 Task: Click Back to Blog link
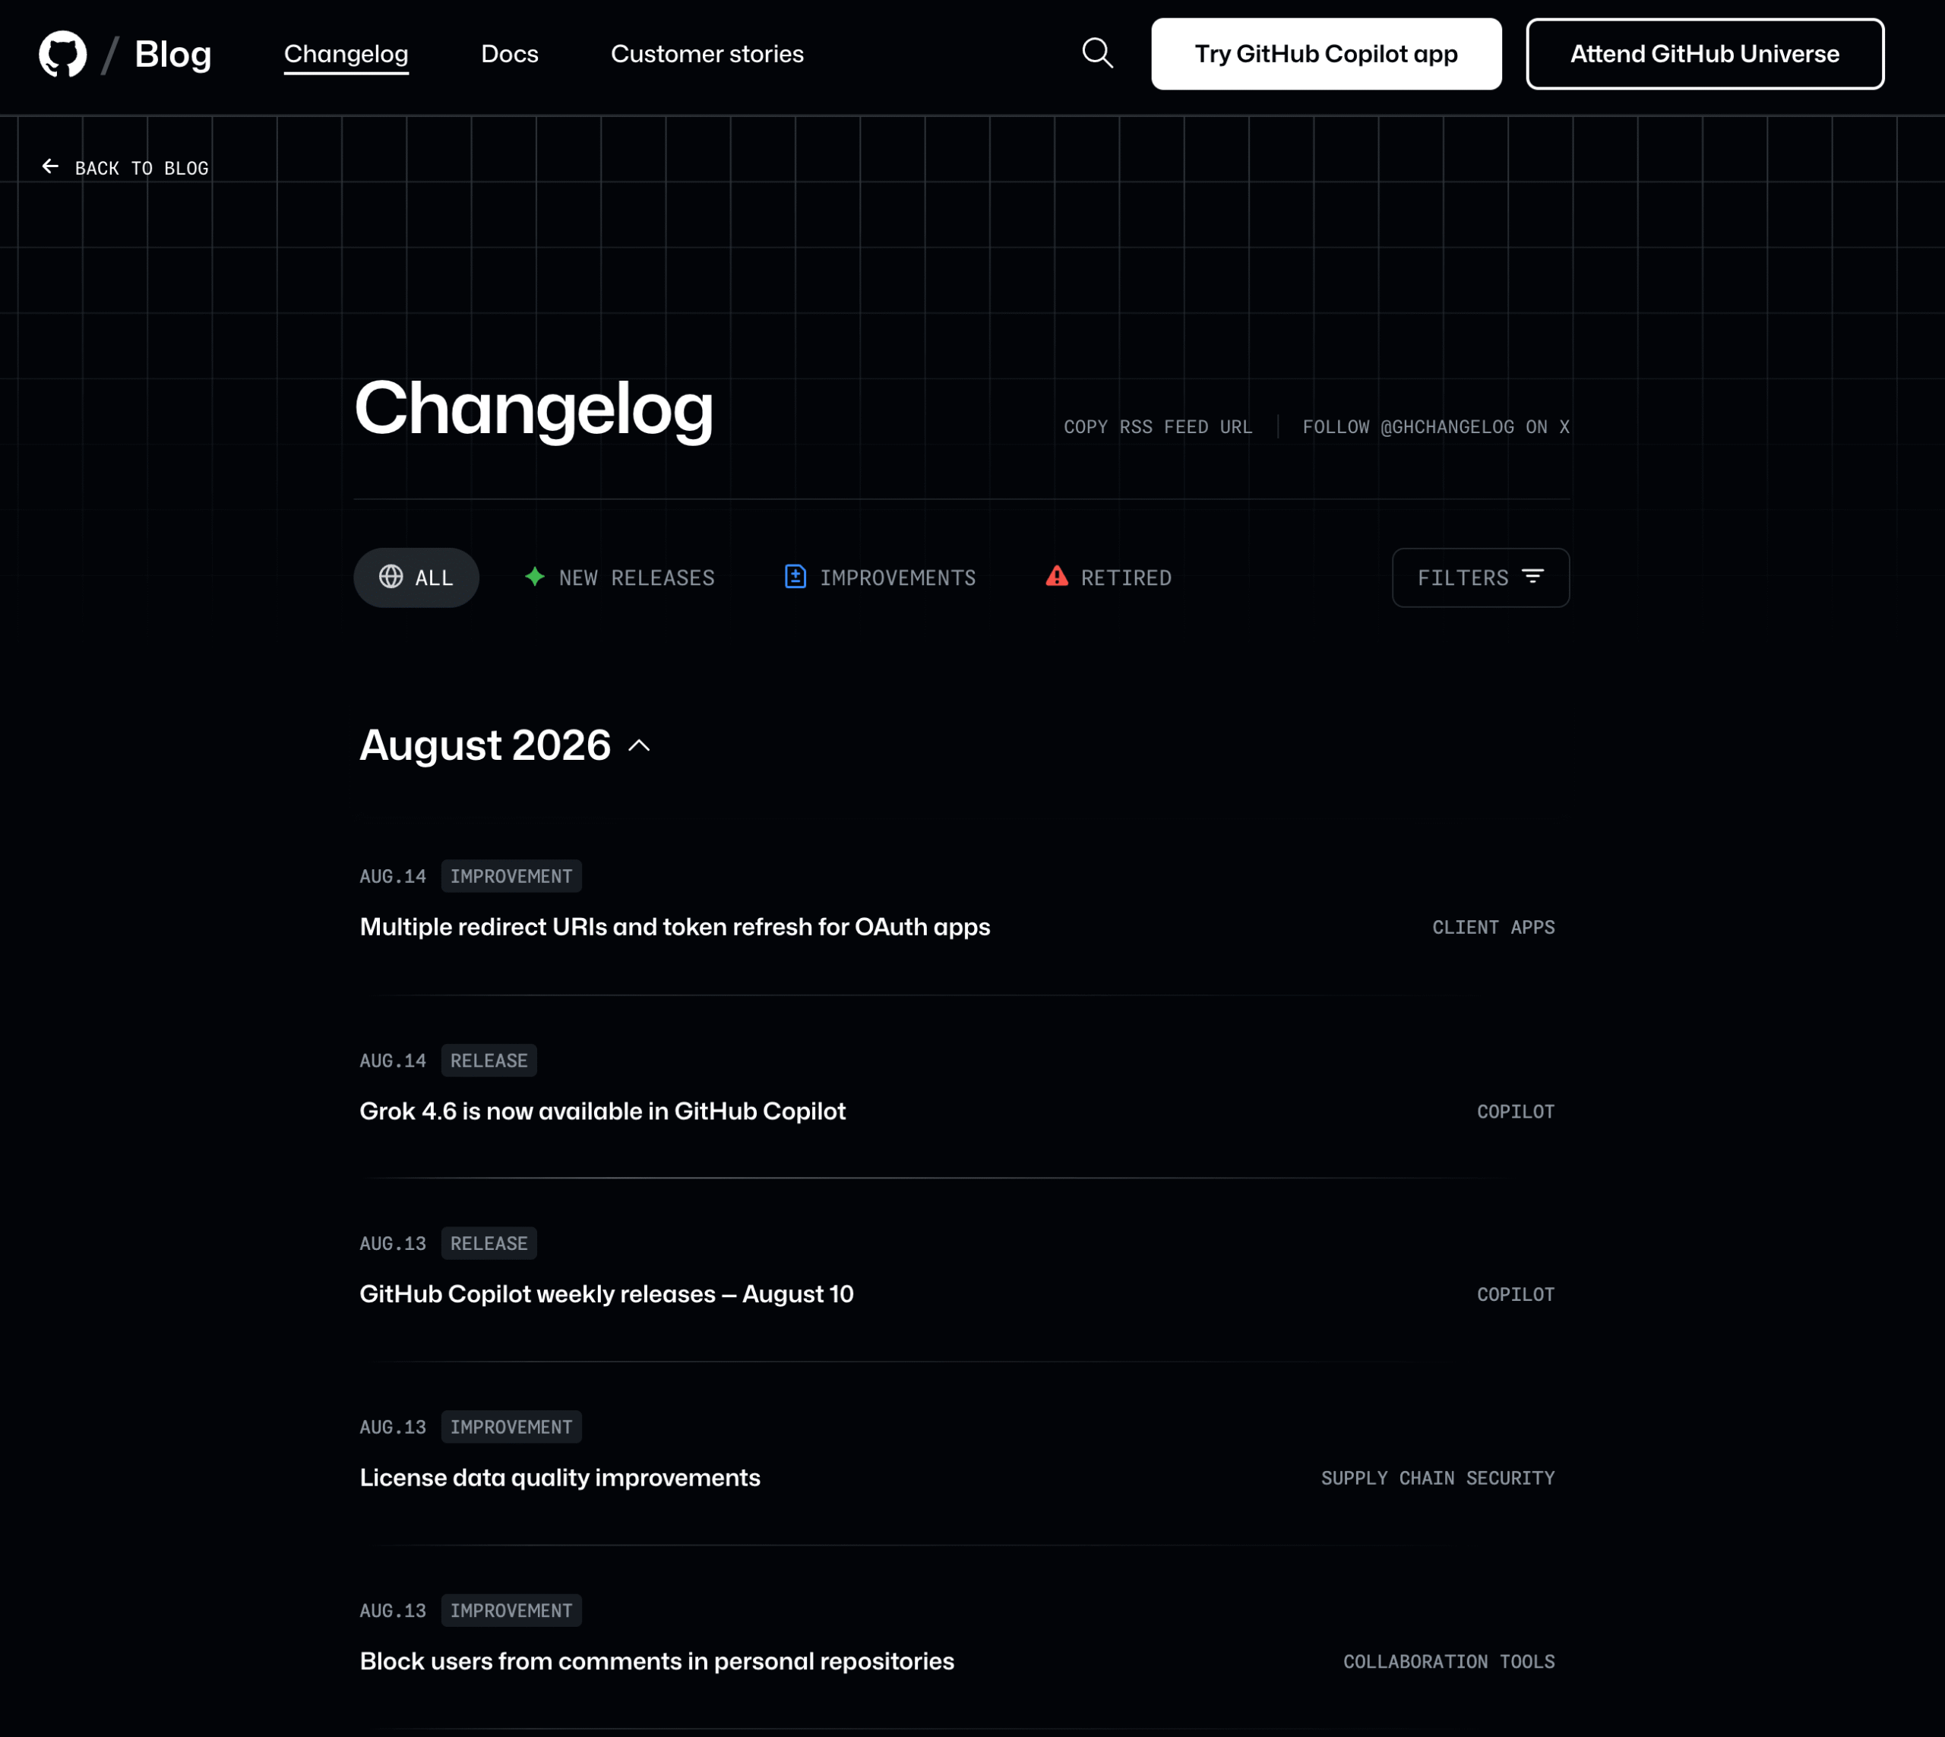pyautogui.click(x=125, y=168)
